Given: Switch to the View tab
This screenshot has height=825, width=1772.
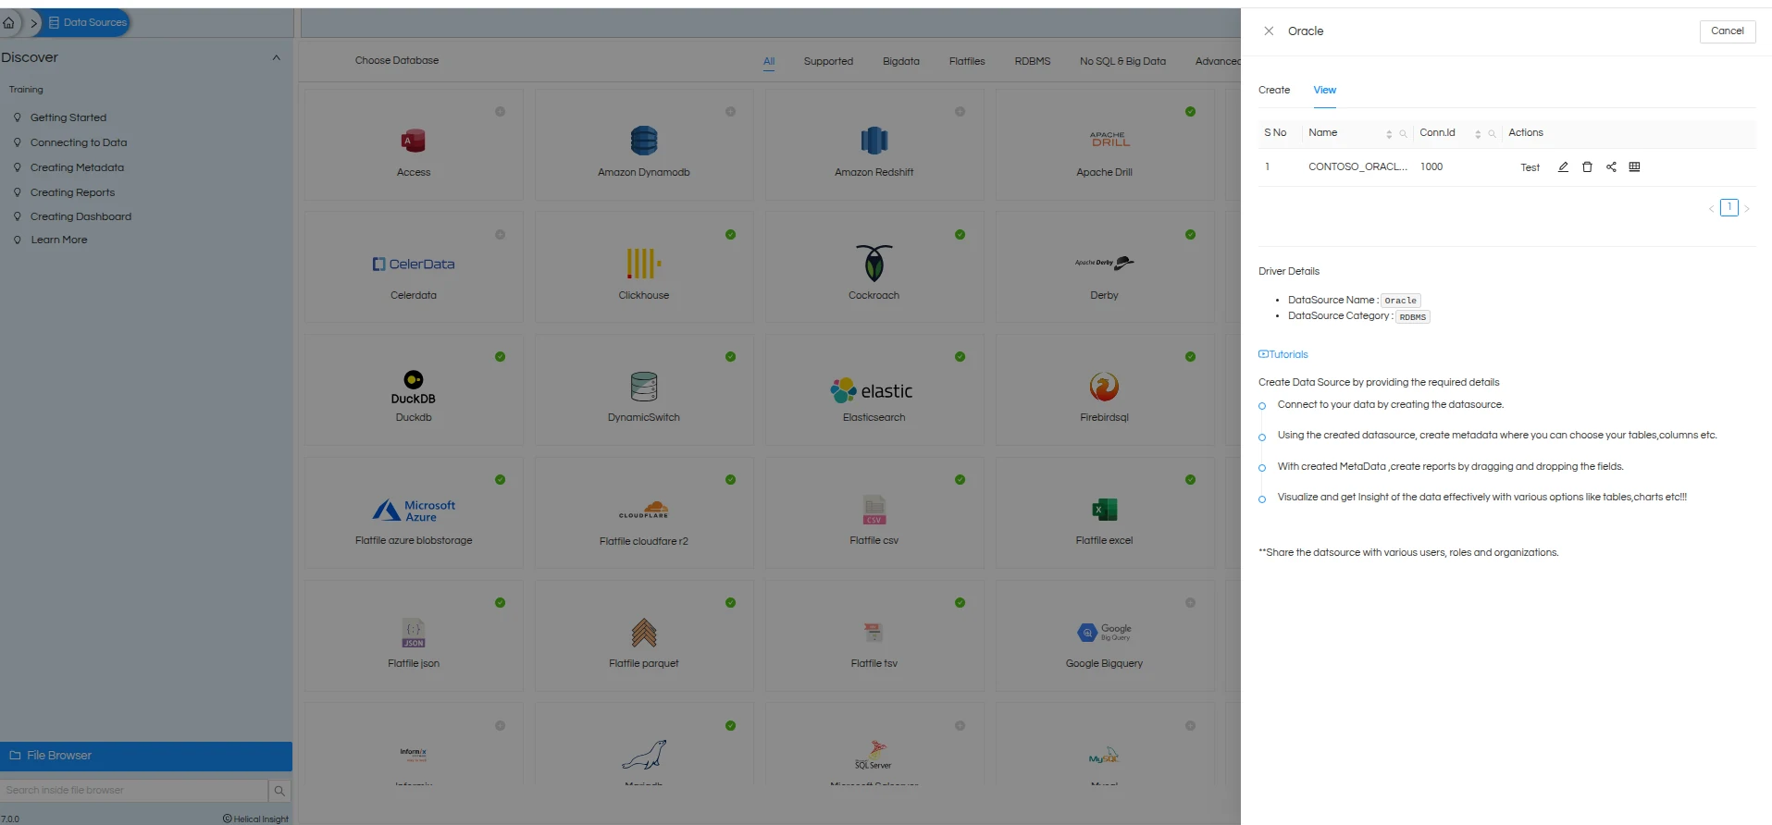Looking at the screenshot, I should [x=1325, y=90].
